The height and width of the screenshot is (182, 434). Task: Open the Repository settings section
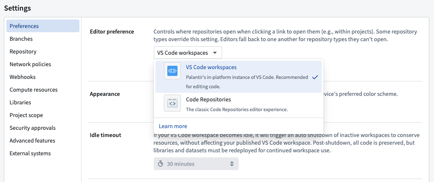pyautogui.click(x=23, y=51)
